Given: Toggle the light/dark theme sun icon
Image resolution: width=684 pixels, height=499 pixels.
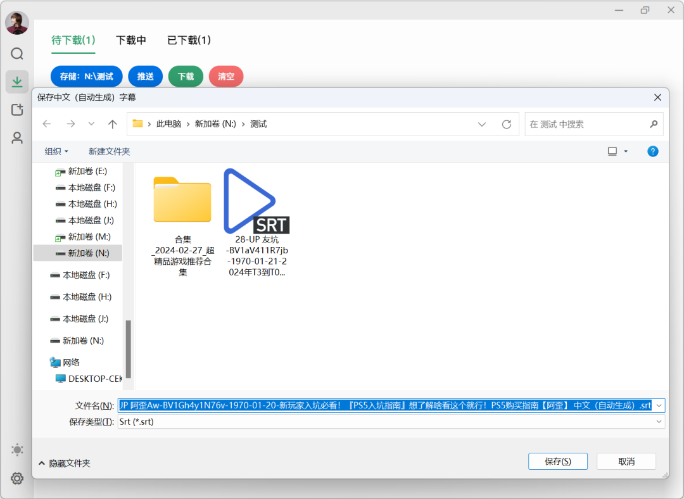Looking at the screenshot, I should [17, 450].
